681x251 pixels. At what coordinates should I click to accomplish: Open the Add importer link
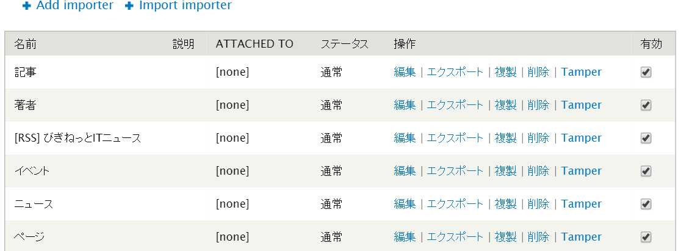tap(74, 5)
